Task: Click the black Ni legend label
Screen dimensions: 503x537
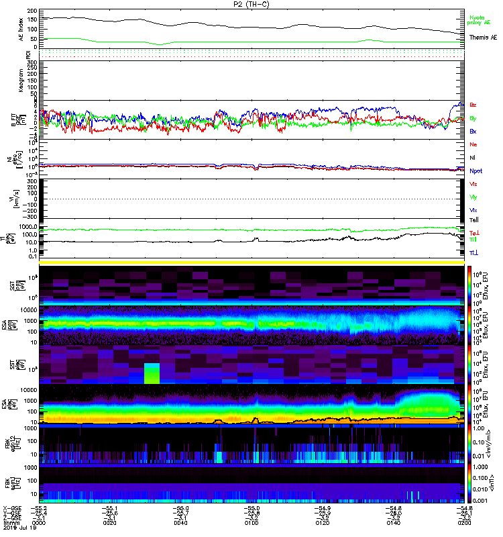Action: pos(472,158)
